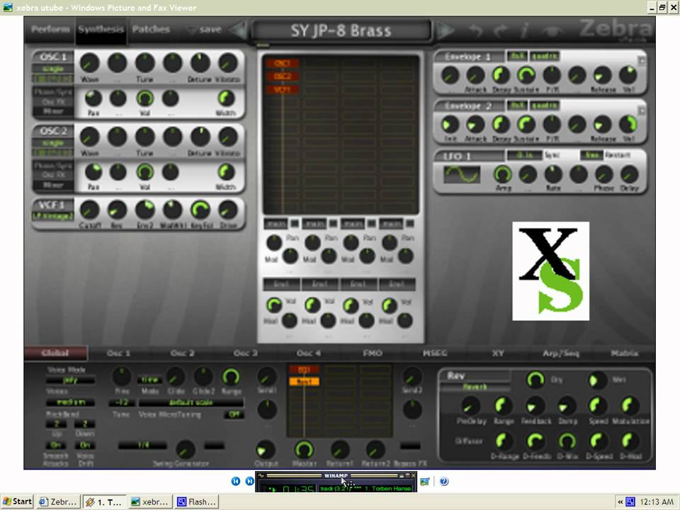The height and width of the screenshot is (510, 680).
Task: Click the eye icon in Zebra header
Action: pos(553,30)
